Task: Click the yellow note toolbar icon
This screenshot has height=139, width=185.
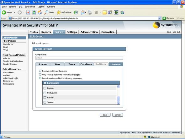Action: point(104,13)
